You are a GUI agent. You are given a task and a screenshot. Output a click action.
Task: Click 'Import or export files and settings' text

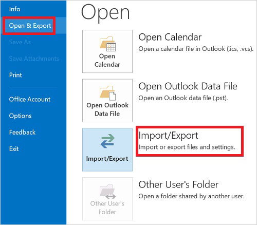187,147
